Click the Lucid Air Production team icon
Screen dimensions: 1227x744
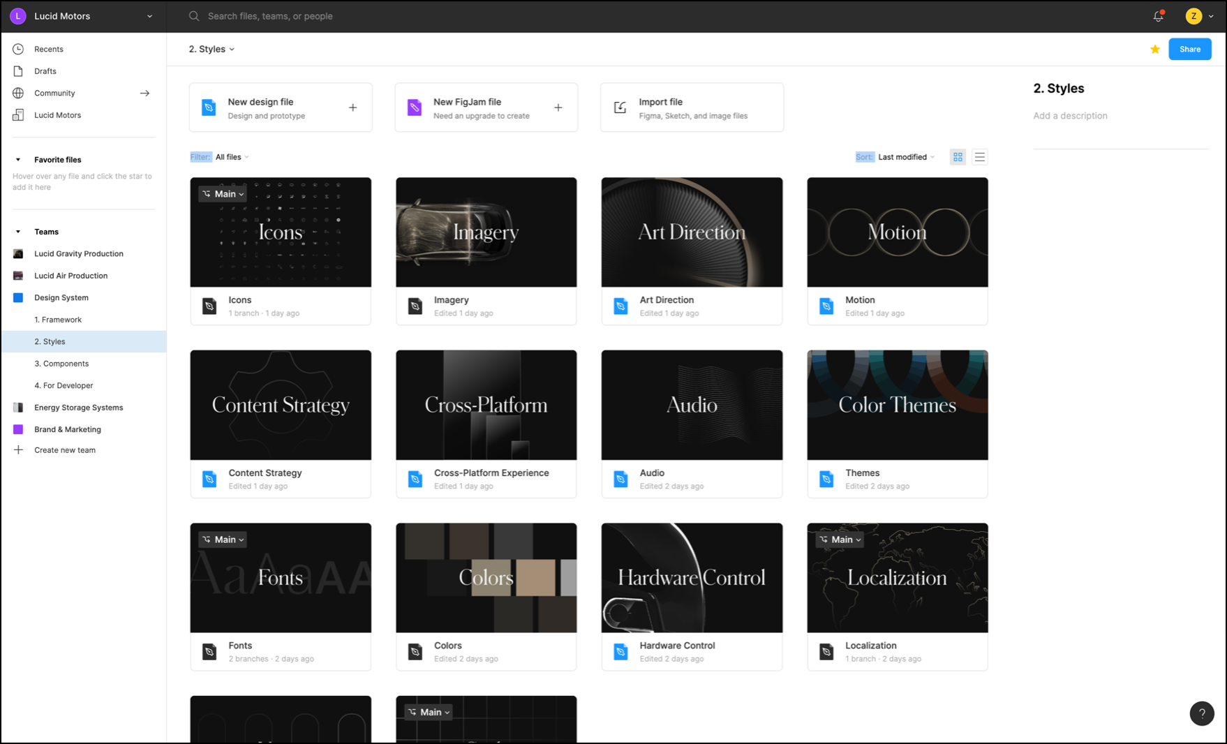(18, 276)
